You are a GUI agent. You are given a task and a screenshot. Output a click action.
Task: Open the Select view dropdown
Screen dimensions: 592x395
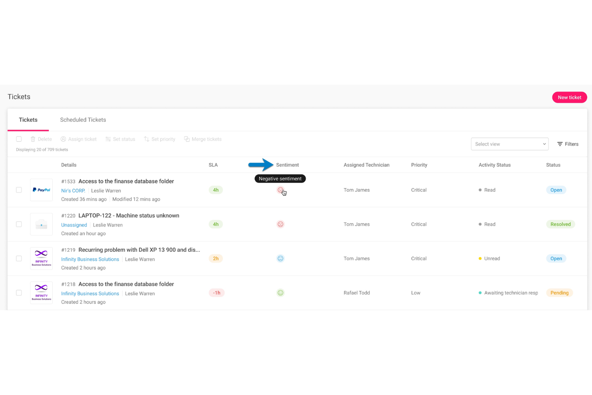[x=510, y=144]
